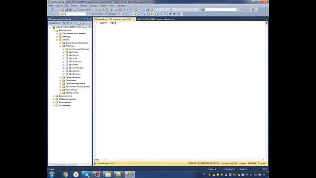Open Yandex browser from the taskbar
The image size is (316, 178).
pyautogui.click(x=76, y=175)
